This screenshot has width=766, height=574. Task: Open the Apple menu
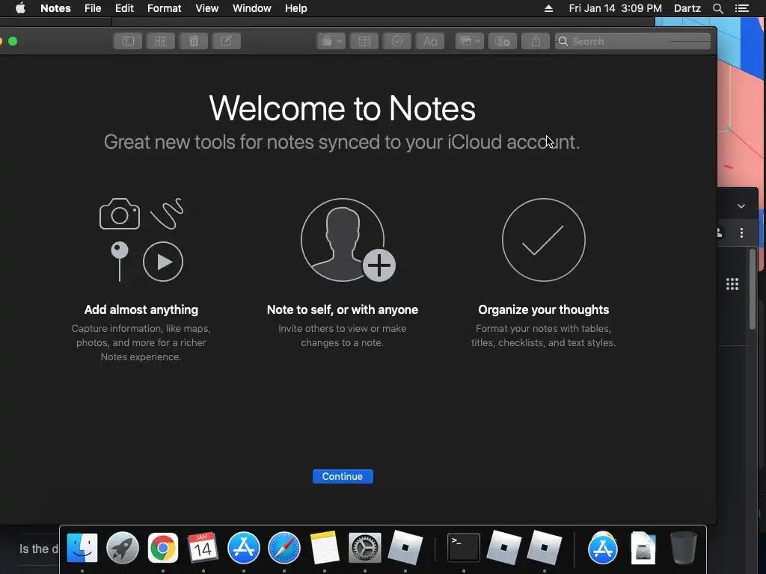[20, 8]
